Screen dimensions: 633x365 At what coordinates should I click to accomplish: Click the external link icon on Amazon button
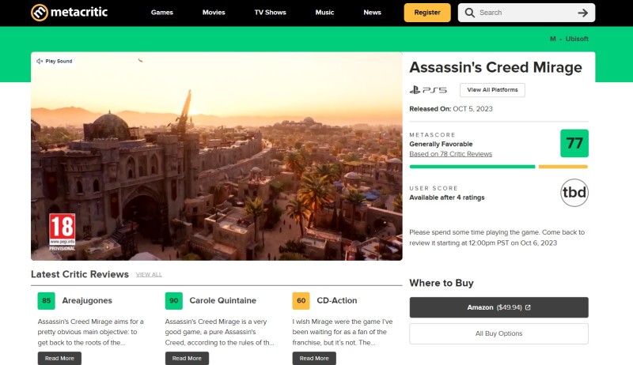pyautogui.click(x=528, y=307)
